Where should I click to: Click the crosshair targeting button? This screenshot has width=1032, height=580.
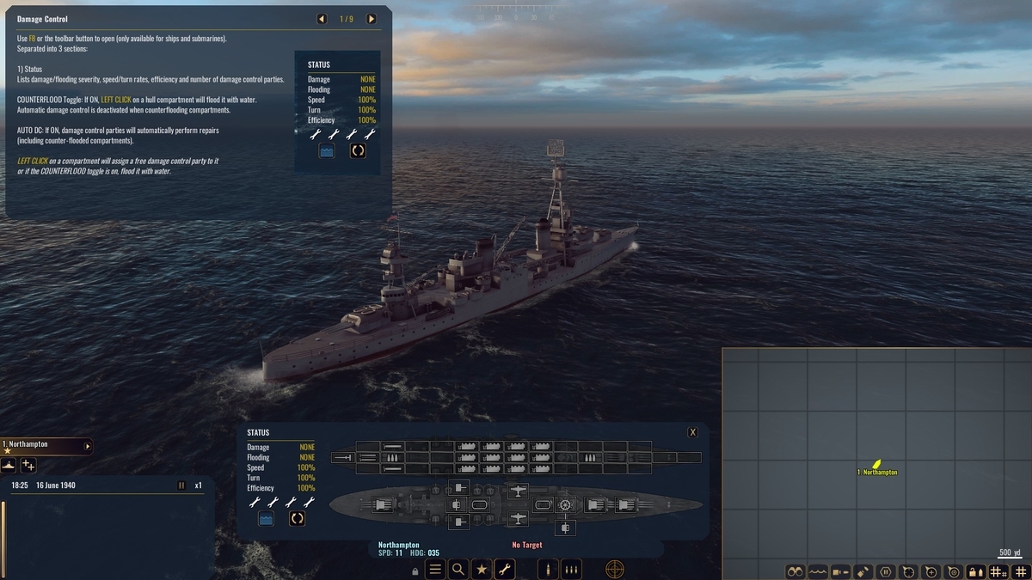pos(615,569)
